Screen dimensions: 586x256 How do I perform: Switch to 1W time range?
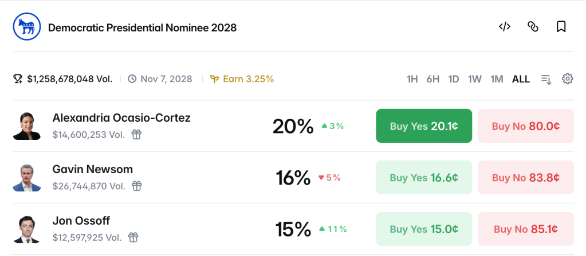pyautogui.click(x=475, y=79)
